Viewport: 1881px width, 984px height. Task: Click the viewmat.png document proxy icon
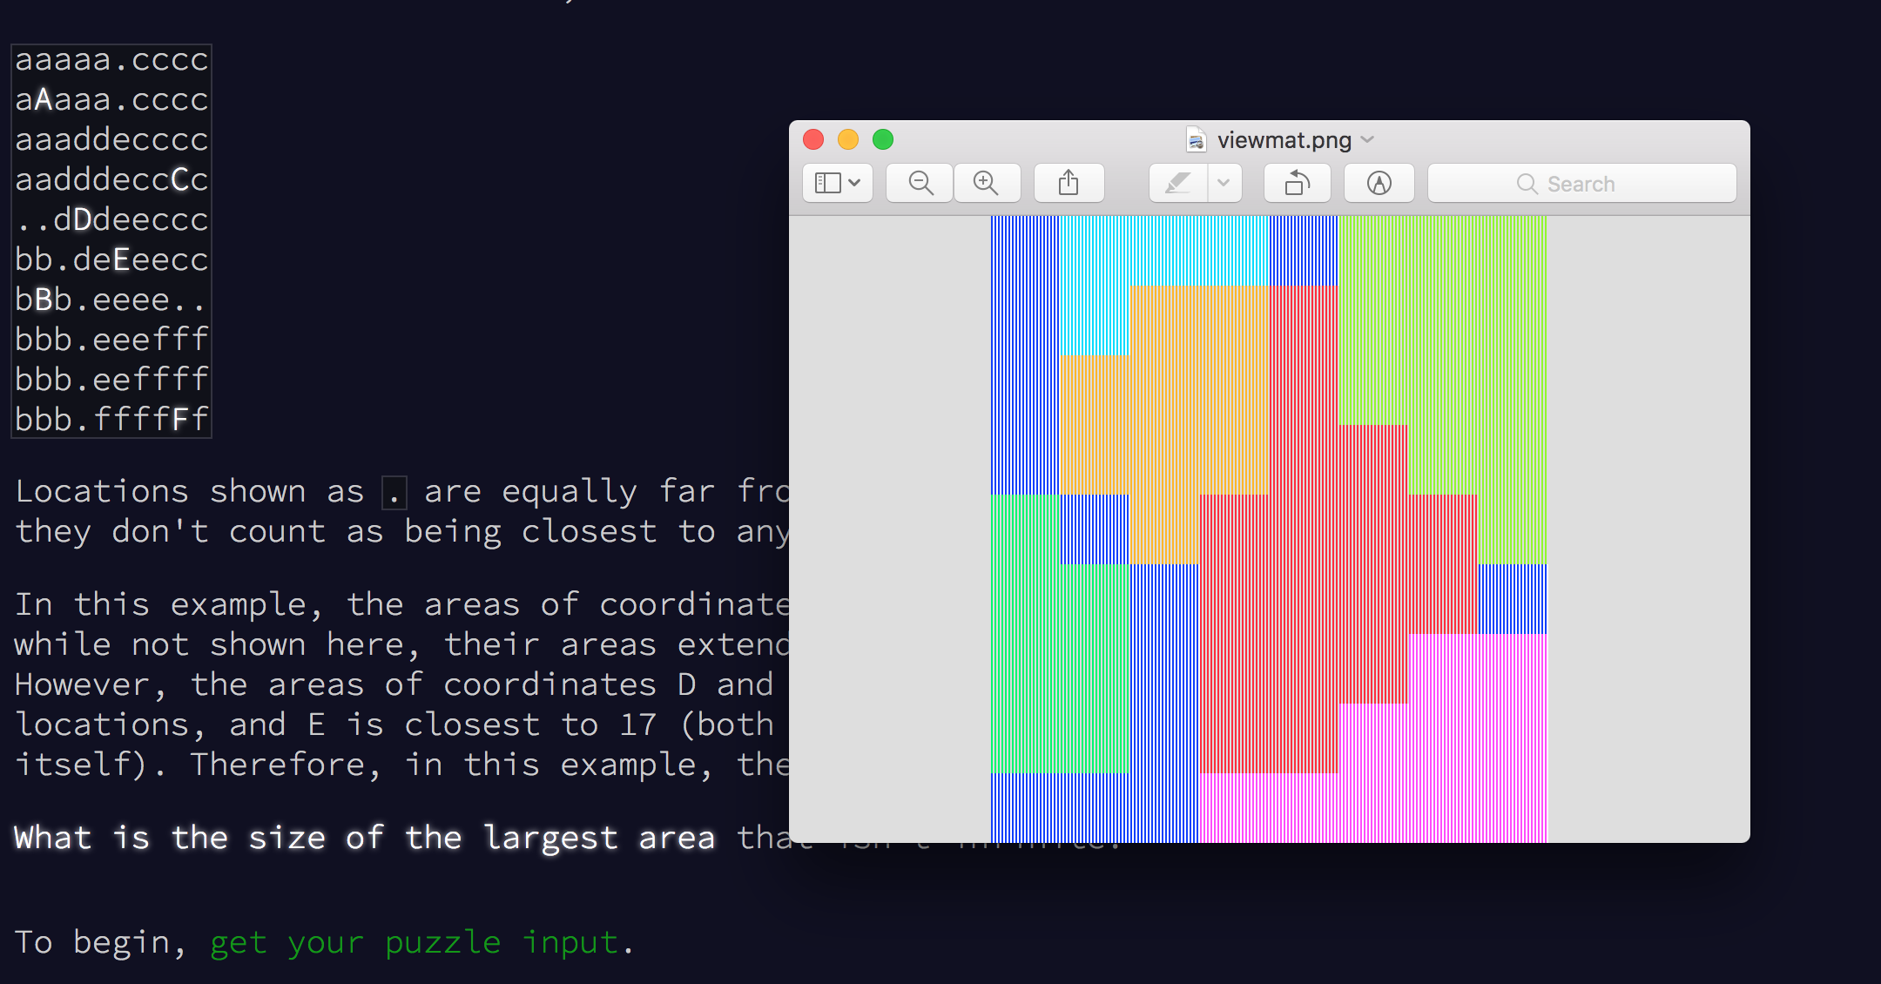click(x=1197, y=139)
